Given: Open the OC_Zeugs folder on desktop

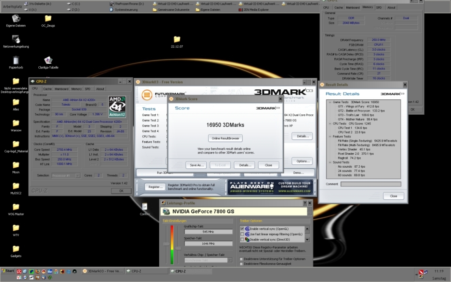Looking at the screenshot, I should [48, 21].
